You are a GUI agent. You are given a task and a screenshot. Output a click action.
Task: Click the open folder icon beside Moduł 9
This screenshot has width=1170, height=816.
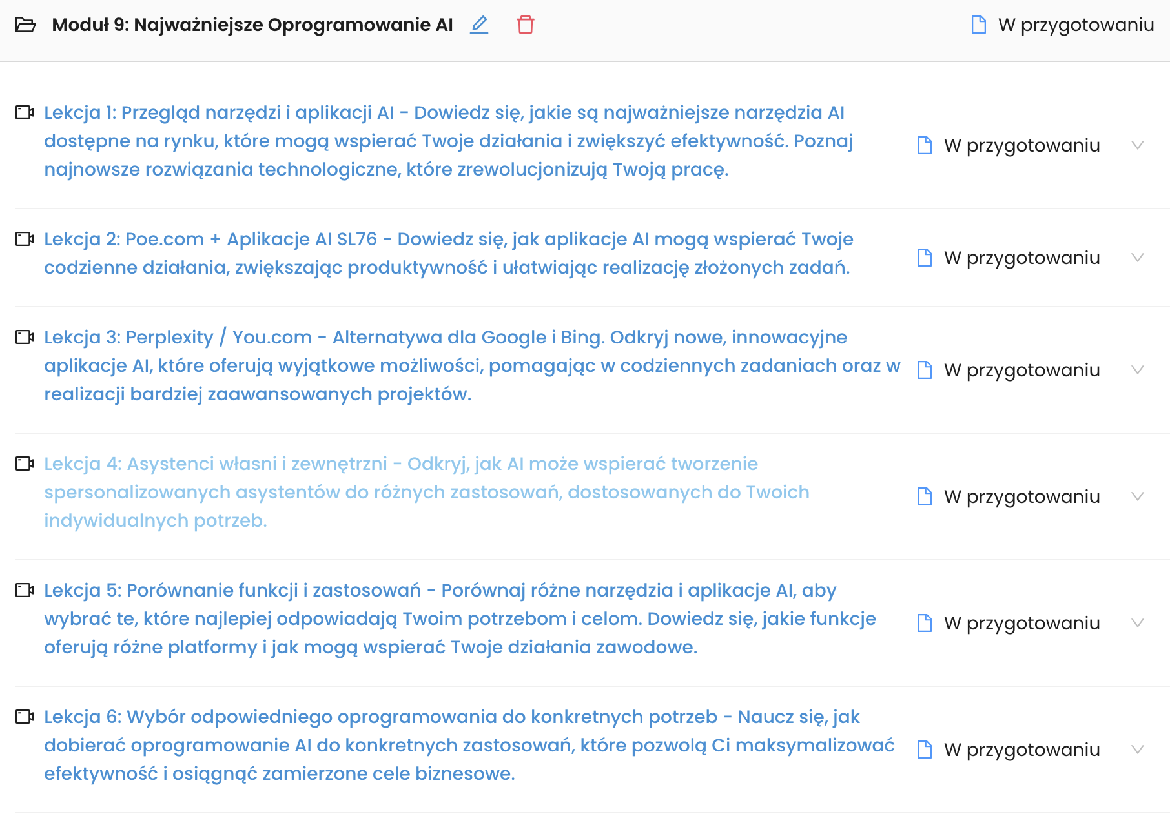tap(26, 25)
